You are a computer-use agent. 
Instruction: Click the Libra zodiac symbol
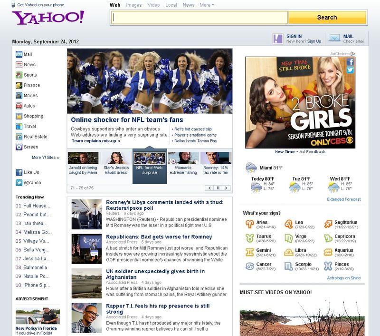point(289,252)
